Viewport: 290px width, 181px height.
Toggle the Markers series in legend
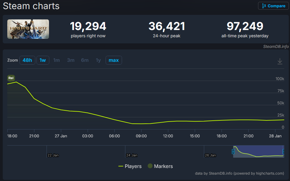pyautogui.click(x=160, y=166)
